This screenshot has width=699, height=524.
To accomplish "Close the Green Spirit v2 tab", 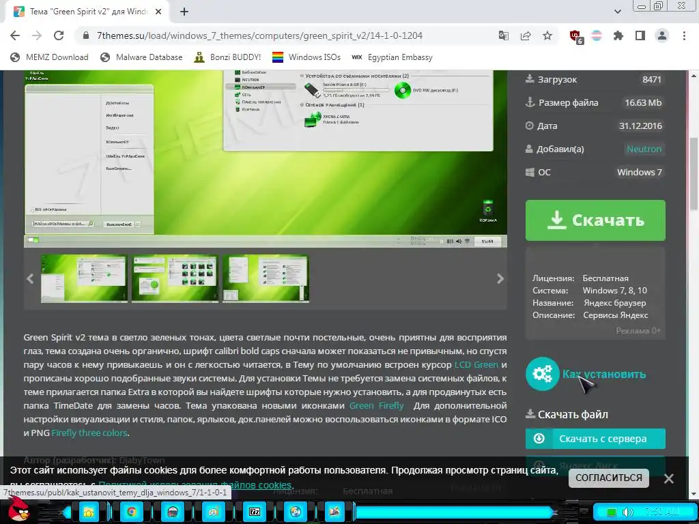I will (x=158, y=12).
